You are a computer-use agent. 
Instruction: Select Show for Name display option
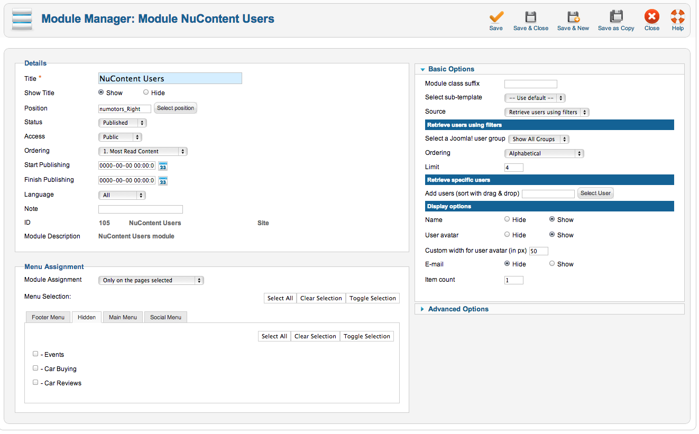tap(552, 219)
